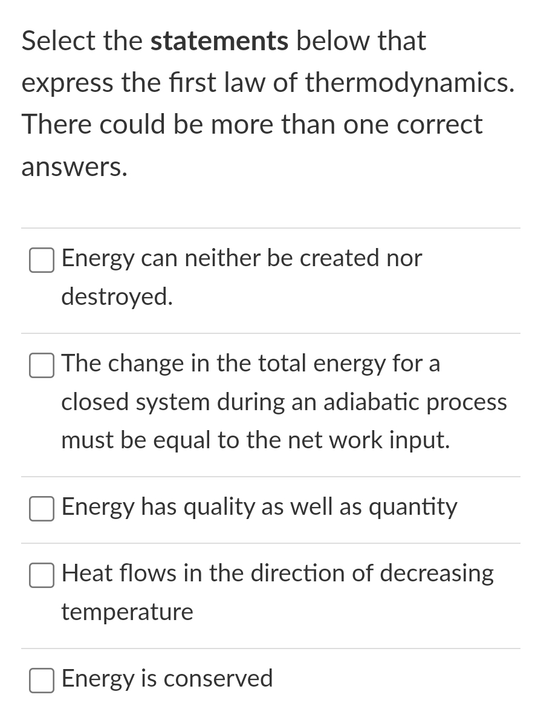Image resolution: width=538 pixels, height=709 pixels.
Task: Check the 'Energy can neither be created nor destroyed' box
Action: [x=42, y=260]
